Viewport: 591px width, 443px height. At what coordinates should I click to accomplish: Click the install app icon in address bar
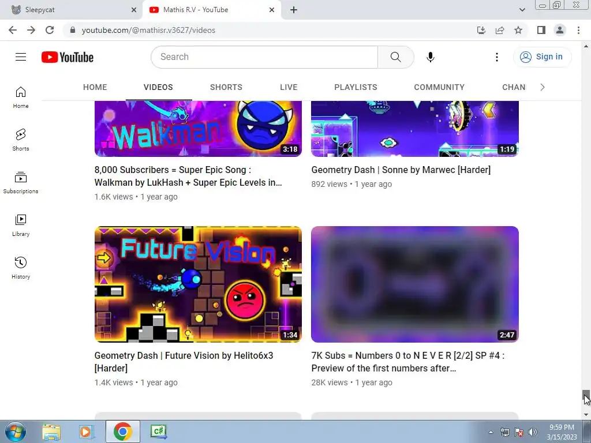pyautogui.click(x=481, y=30)
